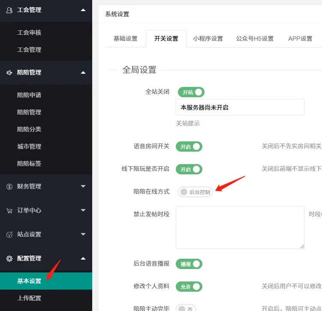Collapse the 工会管理 section arrow

coord(83,10)
